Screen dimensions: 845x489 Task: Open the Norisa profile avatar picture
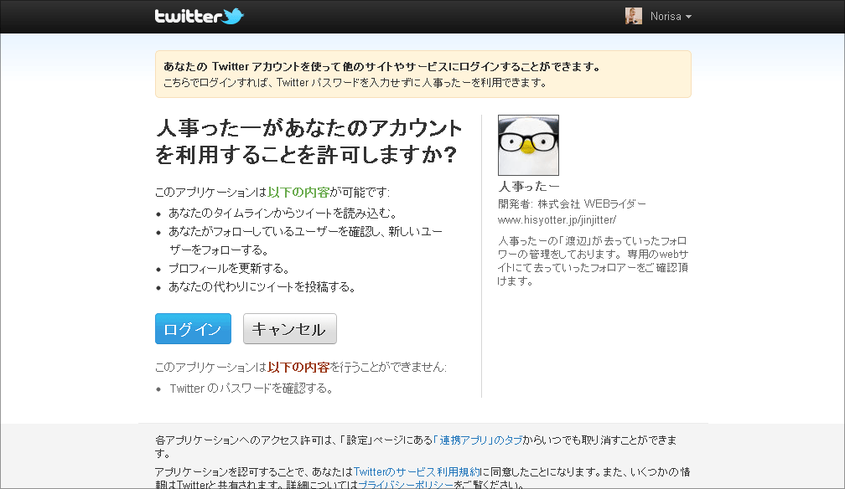coord(633,16)
